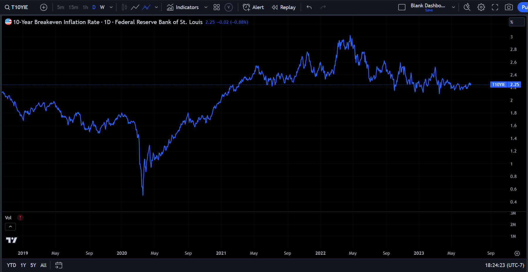Screen dimensions: 528x272
Task: Open the layout dropdown beside Blank Dashboard
Action: 453,7
